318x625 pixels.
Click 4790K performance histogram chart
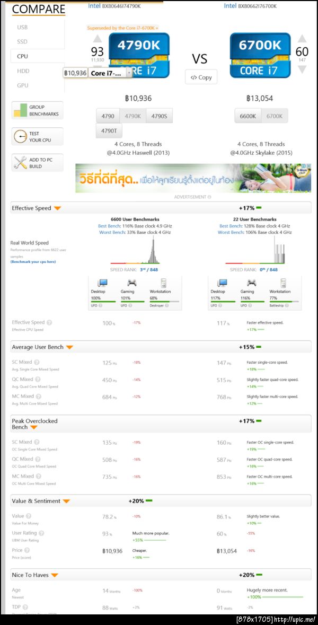coord(135,251)
